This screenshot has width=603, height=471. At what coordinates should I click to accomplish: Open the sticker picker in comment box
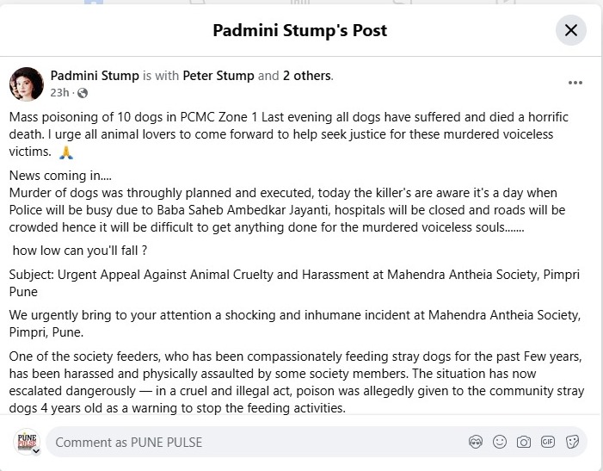tap(572, 443)
